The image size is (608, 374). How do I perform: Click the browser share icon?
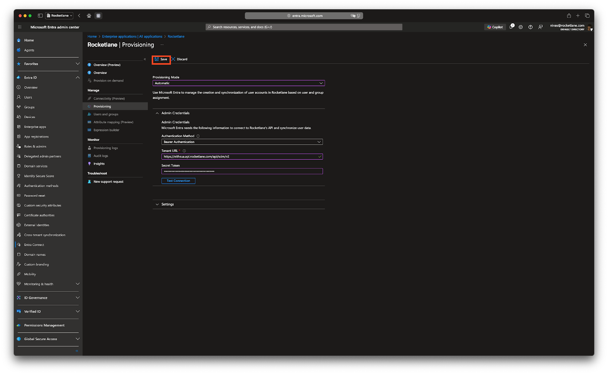coord(569,16)
